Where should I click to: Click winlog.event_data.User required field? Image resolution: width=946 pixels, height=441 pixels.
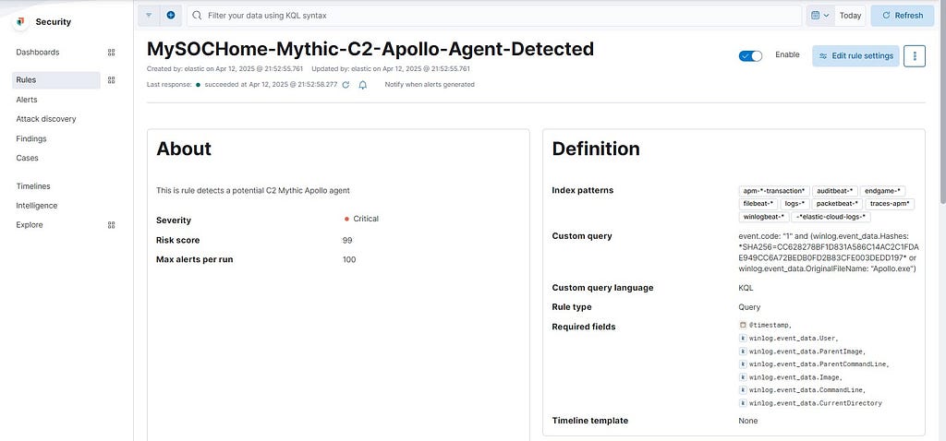(x=794, y=338)
